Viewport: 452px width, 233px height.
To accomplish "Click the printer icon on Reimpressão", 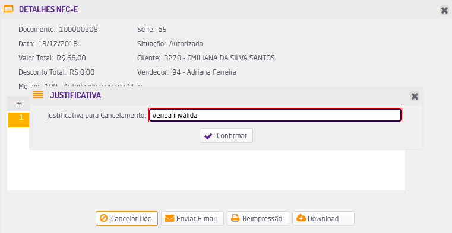I will [x=235, y=218].
